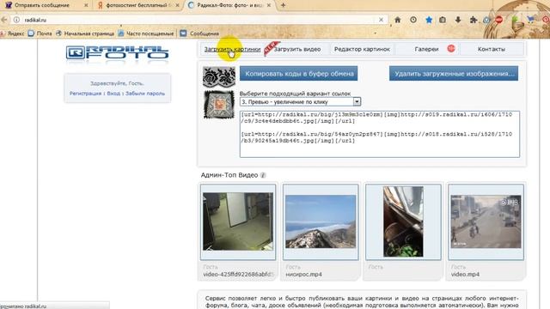Click the нисирос.mp4 file name

(303, 275)
